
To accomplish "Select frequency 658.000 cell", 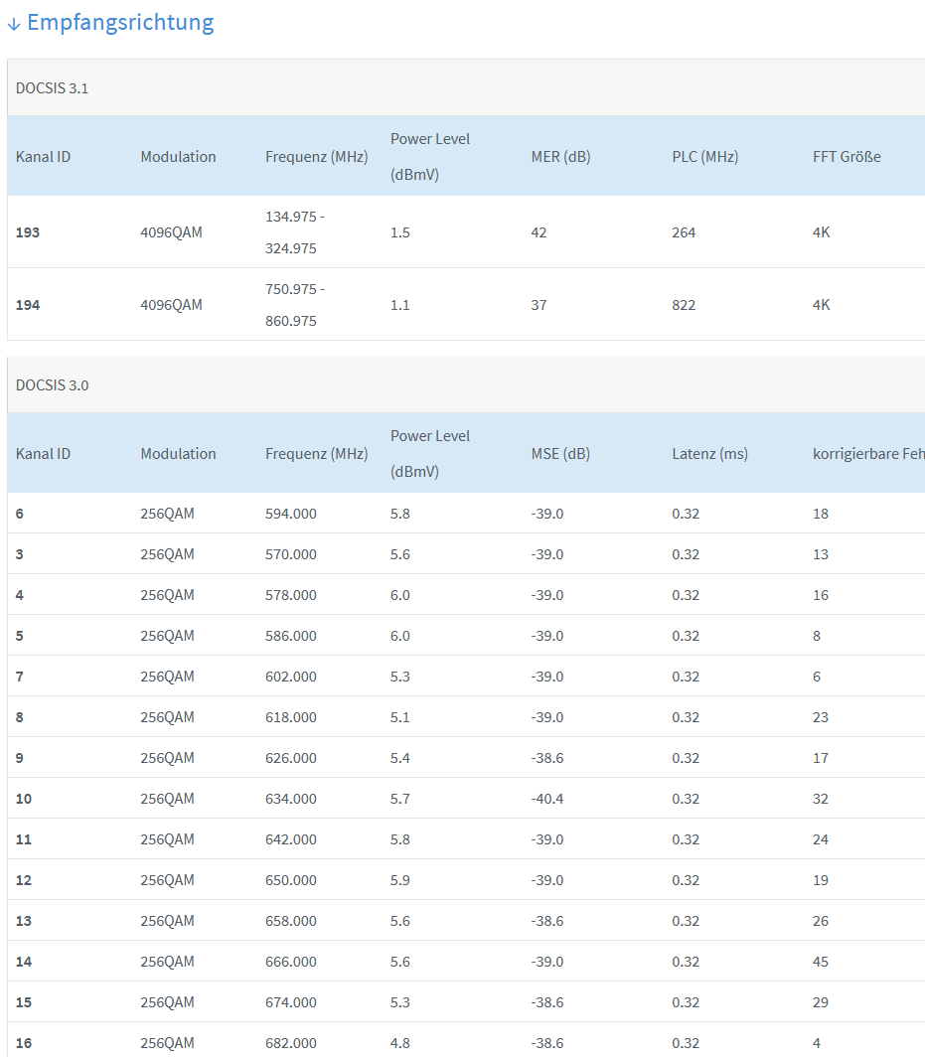I will [290, 922].
